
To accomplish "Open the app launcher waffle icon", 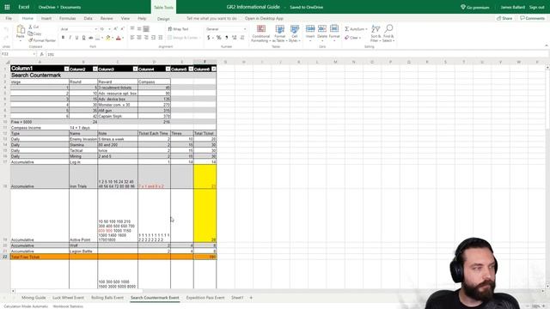I will (7, 7).
